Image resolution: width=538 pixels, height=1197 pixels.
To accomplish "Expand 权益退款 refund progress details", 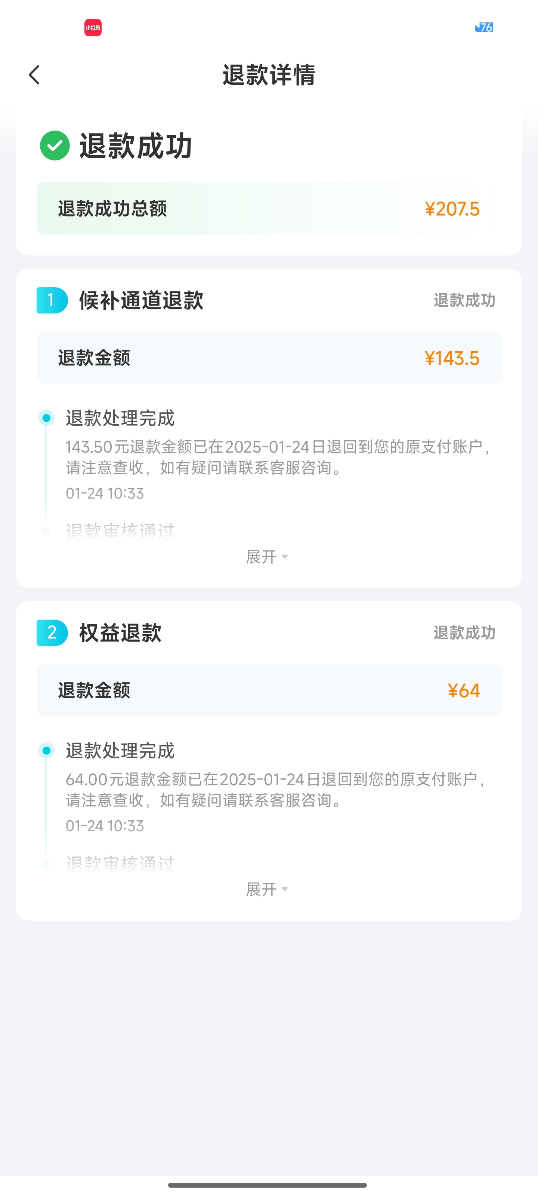I will pos(267,889).
